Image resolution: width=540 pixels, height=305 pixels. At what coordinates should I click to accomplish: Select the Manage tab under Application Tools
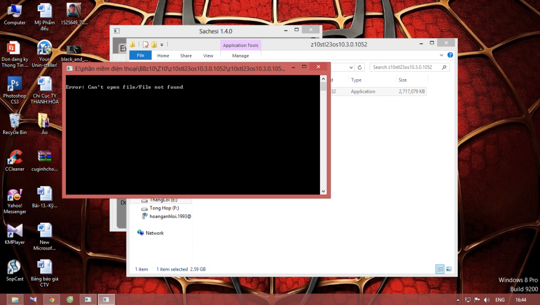tap(240, 55)
